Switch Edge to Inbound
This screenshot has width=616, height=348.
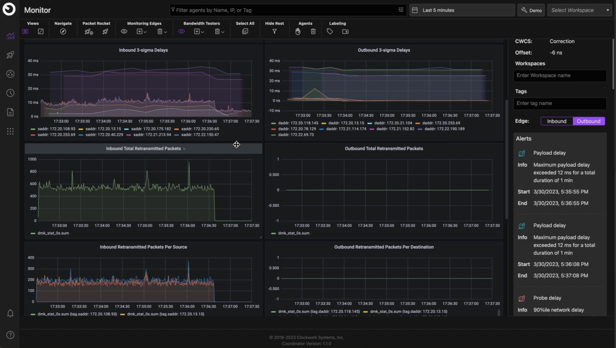556,121
